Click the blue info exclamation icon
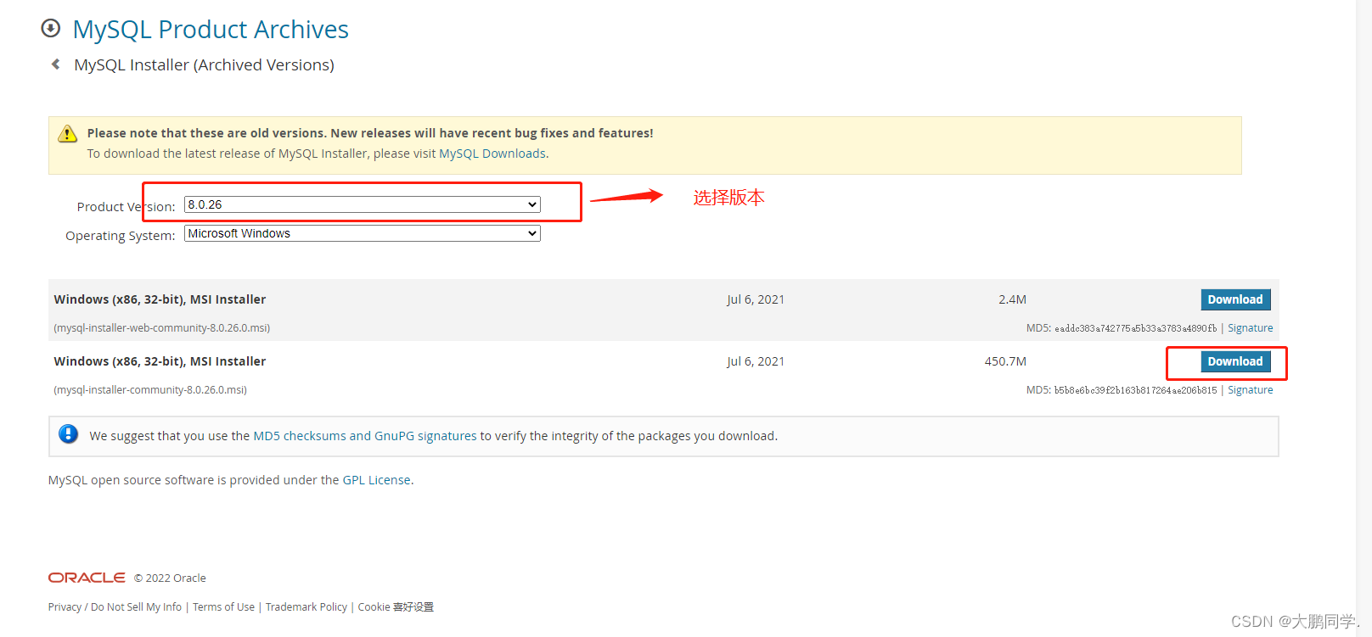Screen dimensions: 1372x637 (69, 434)
